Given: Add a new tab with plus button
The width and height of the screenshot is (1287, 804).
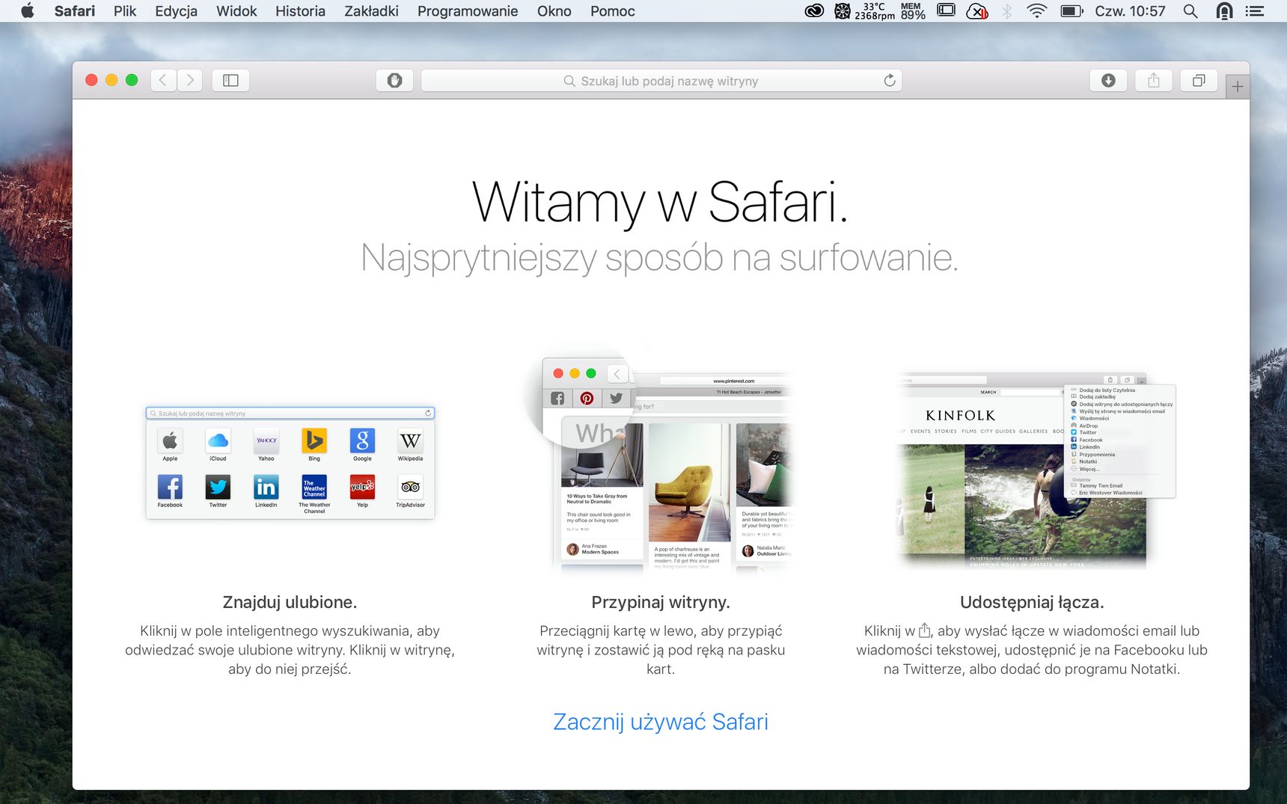Looking at the screenshot, I should [x=1238, y=87].
